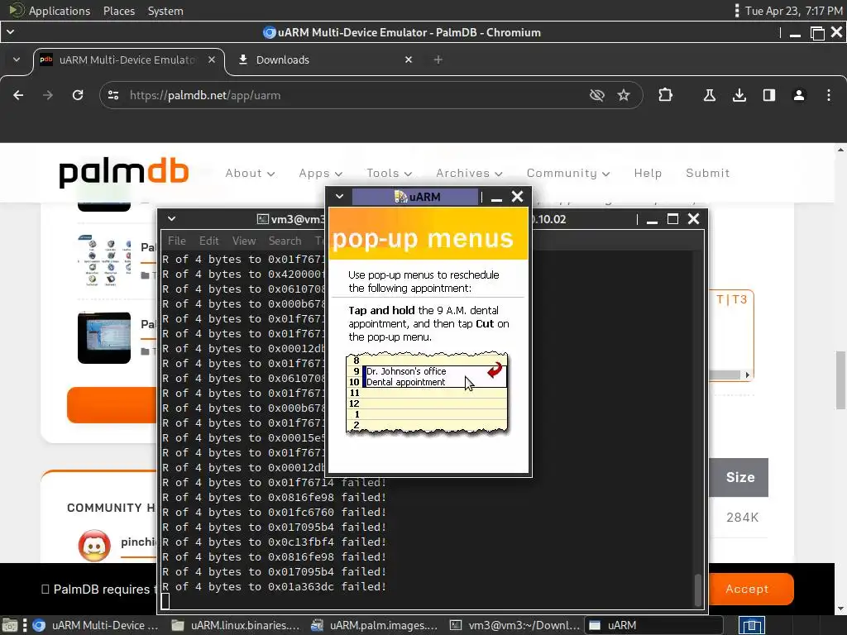The height and width of the screenshot is (635, 847).
Task: Select the uARM Multi-Device Emulator tab
Action: click(x=127, y=60)
